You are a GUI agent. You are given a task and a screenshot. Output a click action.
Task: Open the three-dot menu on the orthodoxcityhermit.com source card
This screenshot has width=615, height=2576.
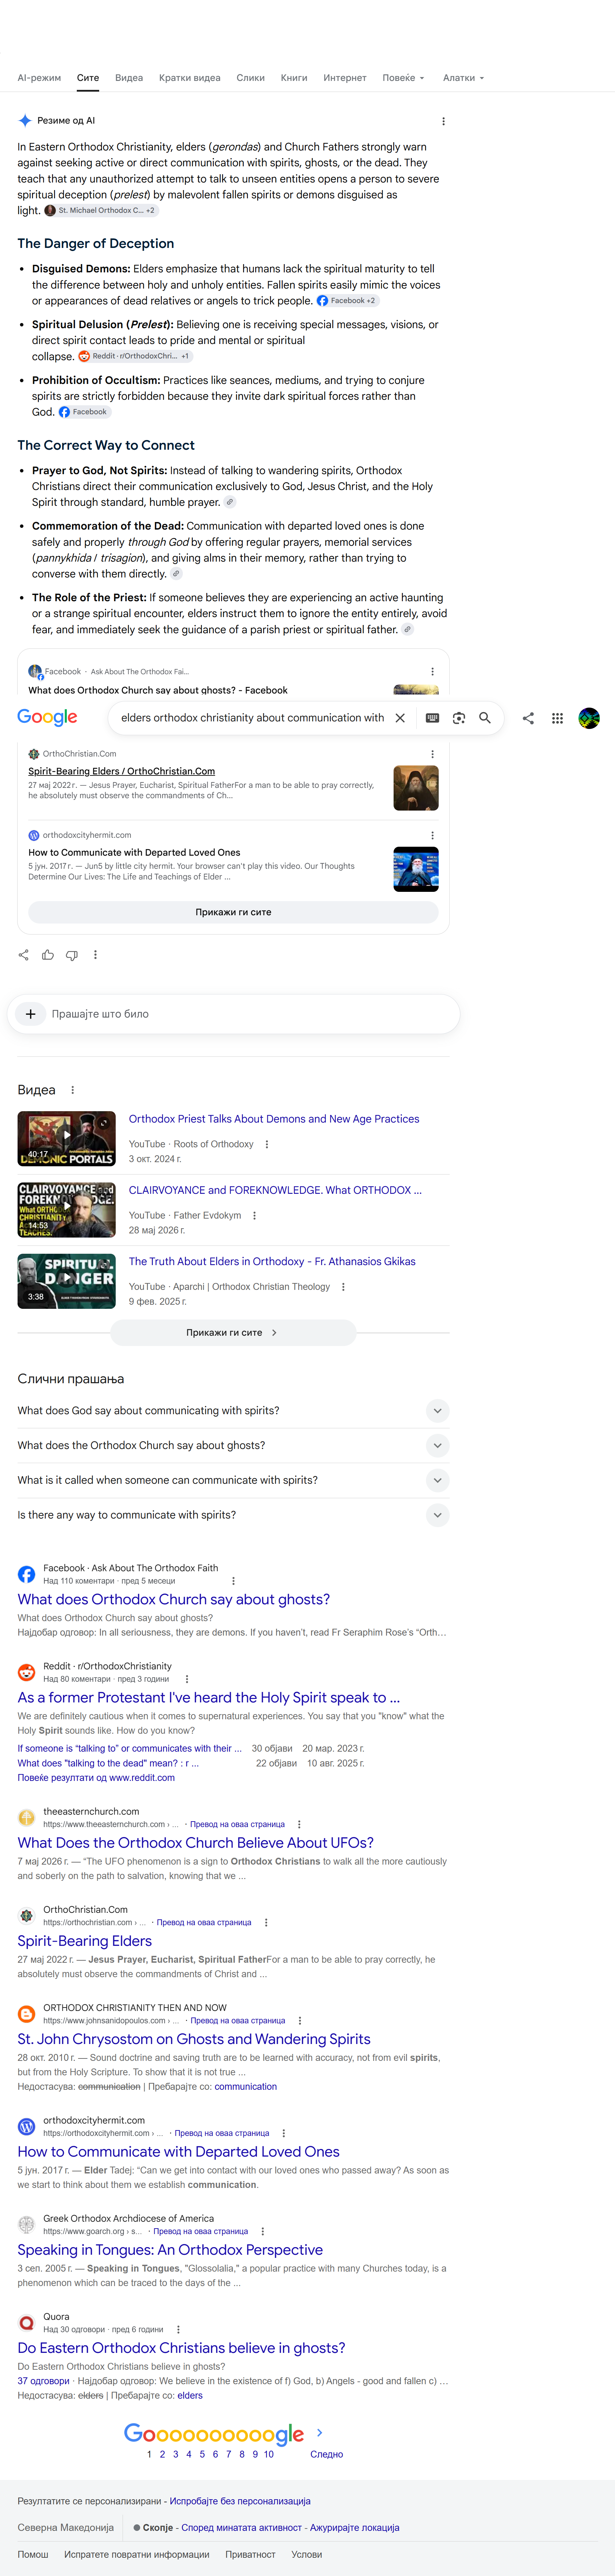(x=432, y=835)
